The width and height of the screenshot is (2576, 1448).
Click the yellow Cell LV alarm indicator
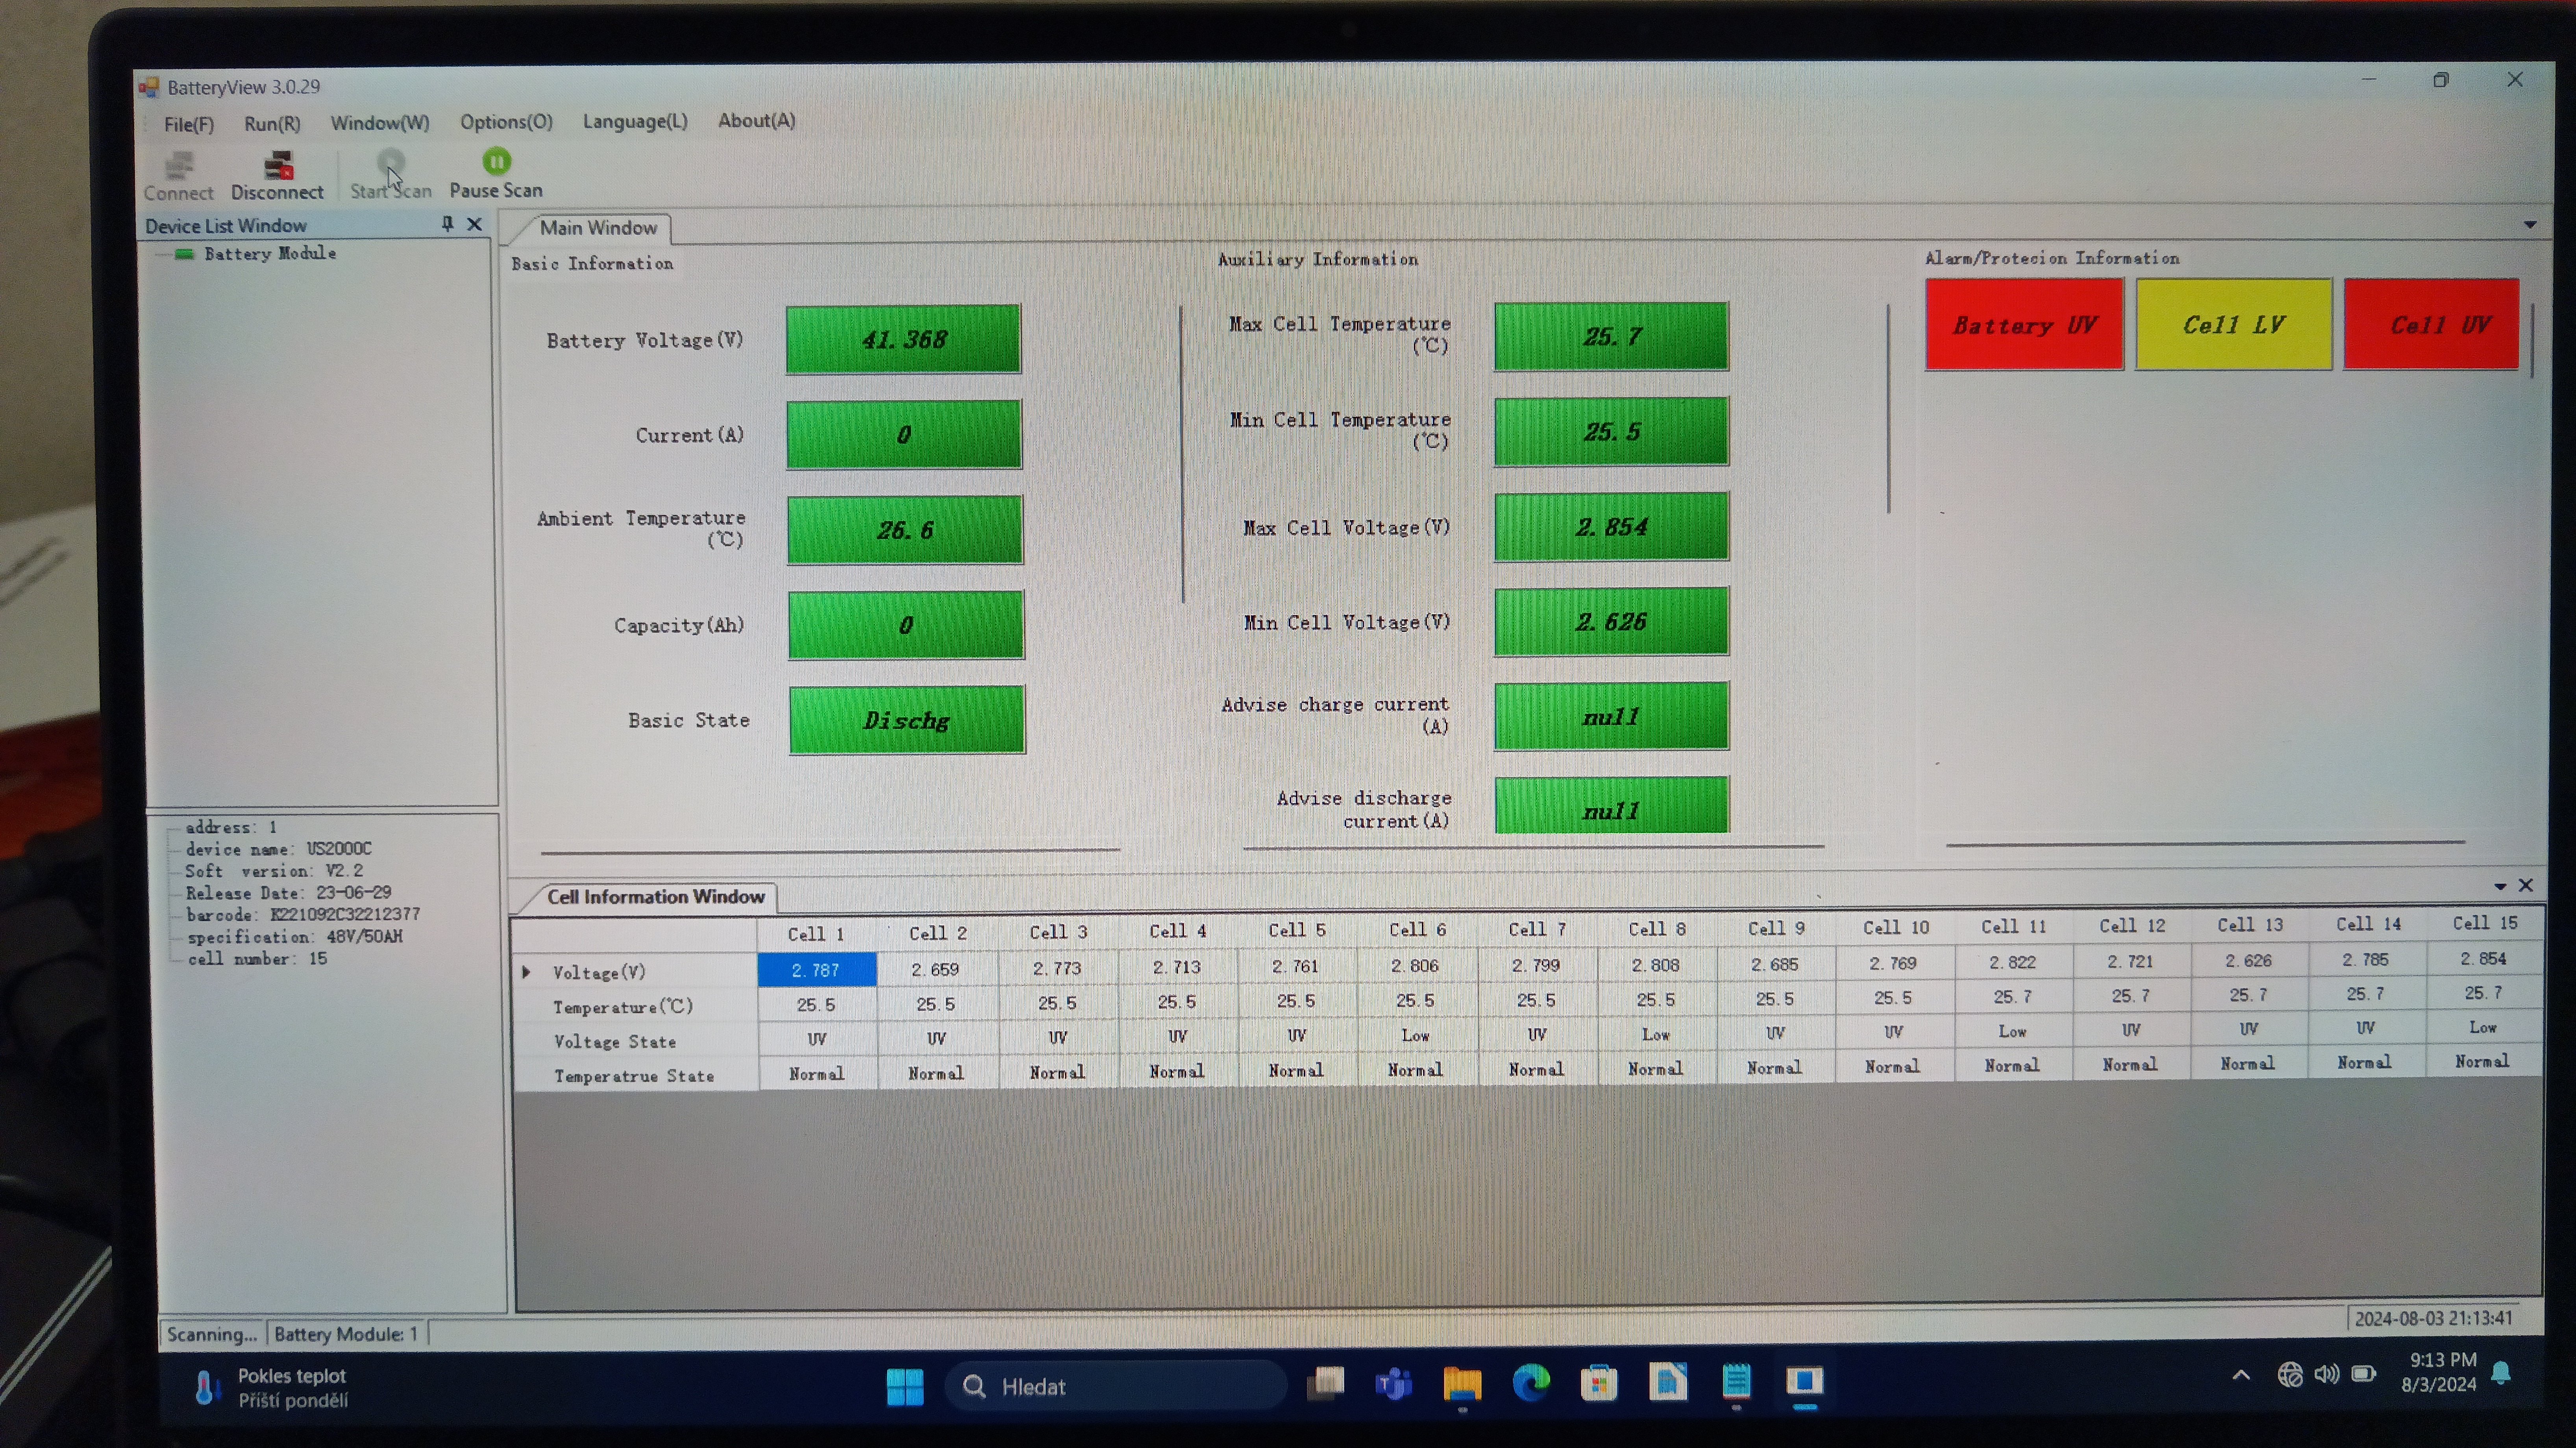2233,325
